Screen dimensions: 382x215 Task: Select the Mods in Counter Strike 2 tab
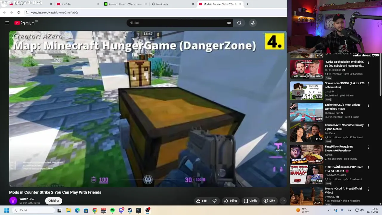(x=220, y=4)
